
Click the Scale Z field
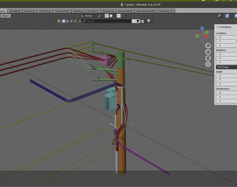pyautogui.click(x=227, y=84)
